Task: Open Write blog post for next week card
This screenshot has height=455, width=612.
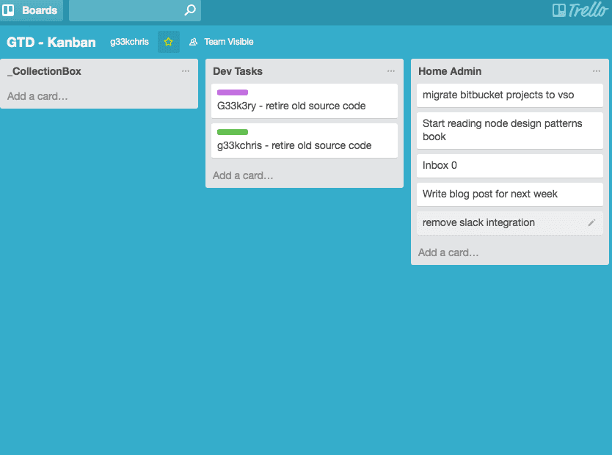Action: [509, 194]
